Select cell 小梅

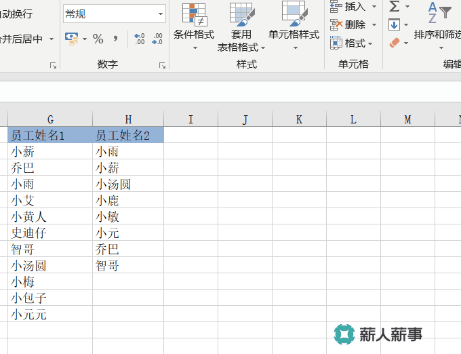point(50,281)
